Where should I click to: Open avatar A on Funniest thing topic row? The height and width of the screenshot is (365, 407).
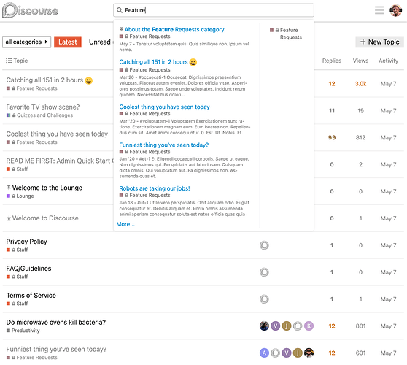click(264, 353)
